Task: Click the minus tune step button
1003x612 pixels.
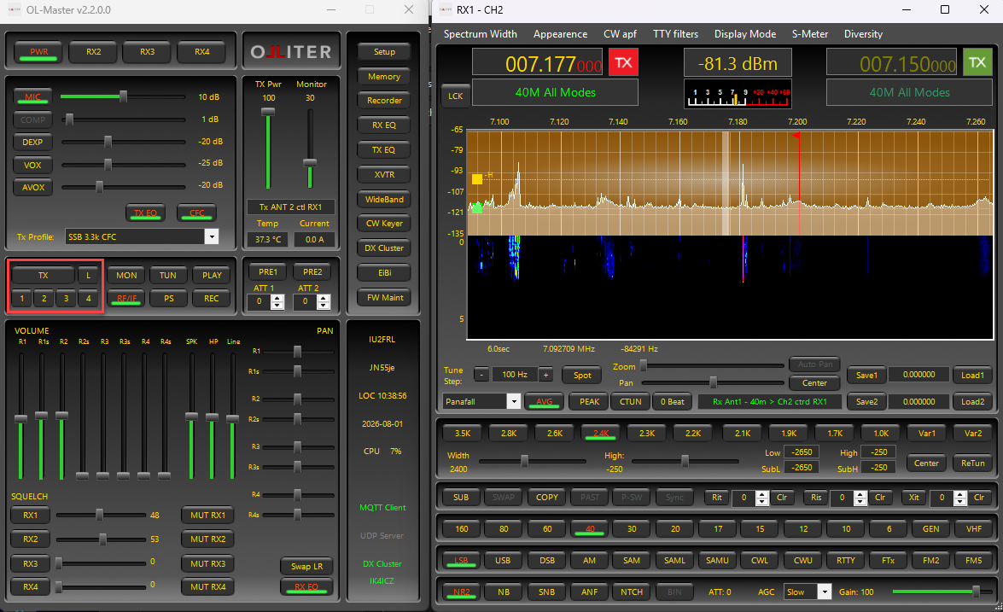Action: click(482, 374)
